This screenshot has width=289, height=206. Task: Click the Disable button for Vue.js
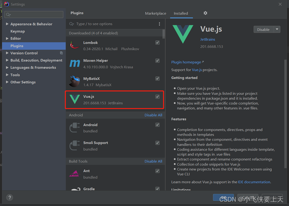pos(263,29)
